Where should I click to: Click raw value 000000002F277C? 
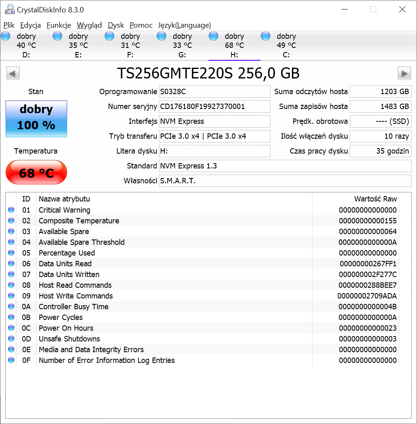[x=368, y=275]
